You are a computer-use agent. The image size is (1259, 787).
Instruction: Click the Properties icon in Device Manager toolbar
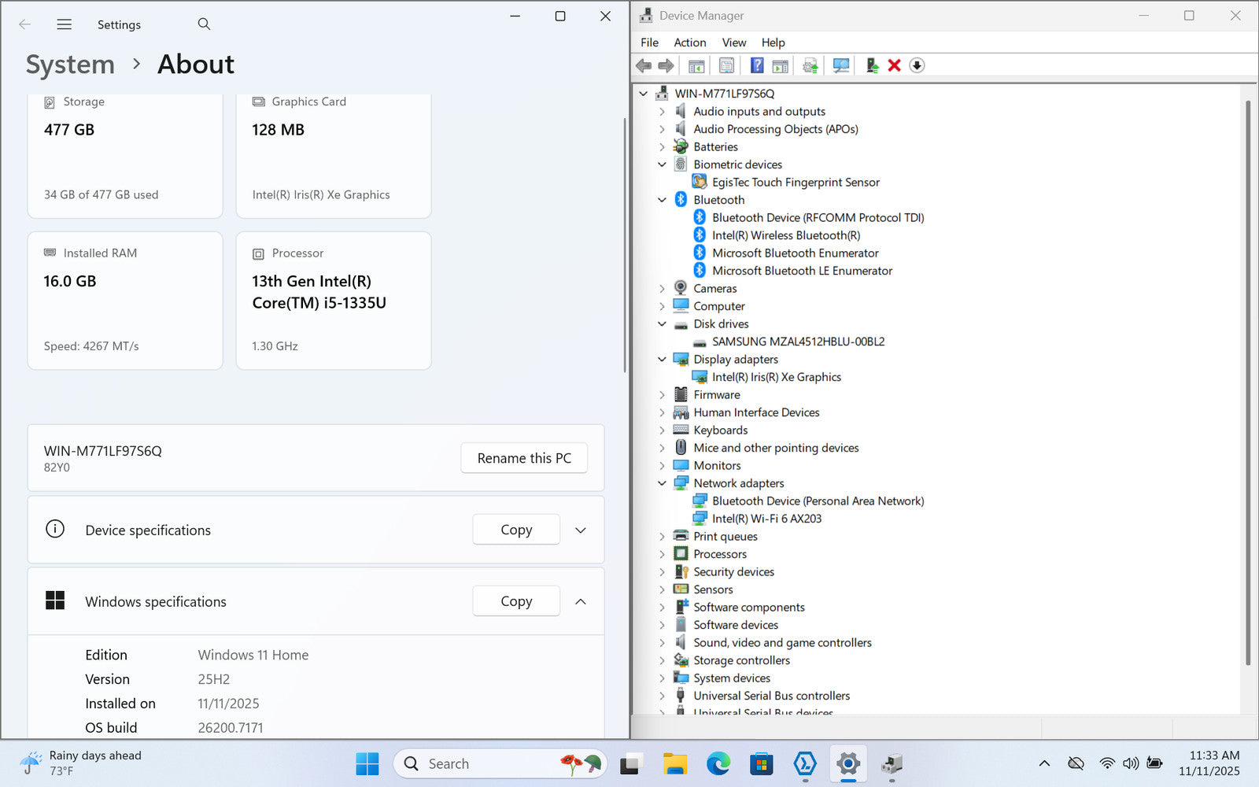click(x=726, y=65)
